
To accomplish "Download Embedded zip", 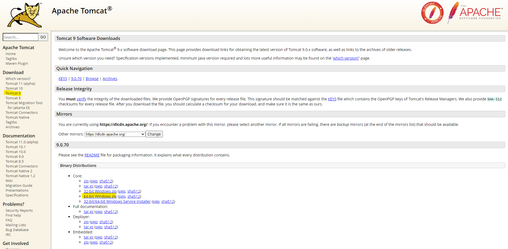I will coord(86,242).
